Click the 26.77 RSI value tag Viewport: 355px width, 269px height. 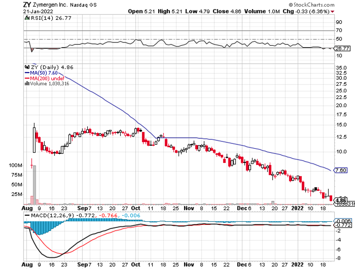(341, 48)
